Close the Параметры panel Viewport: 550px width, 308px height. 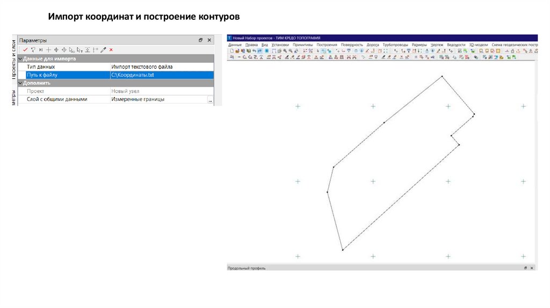[209, 40]
